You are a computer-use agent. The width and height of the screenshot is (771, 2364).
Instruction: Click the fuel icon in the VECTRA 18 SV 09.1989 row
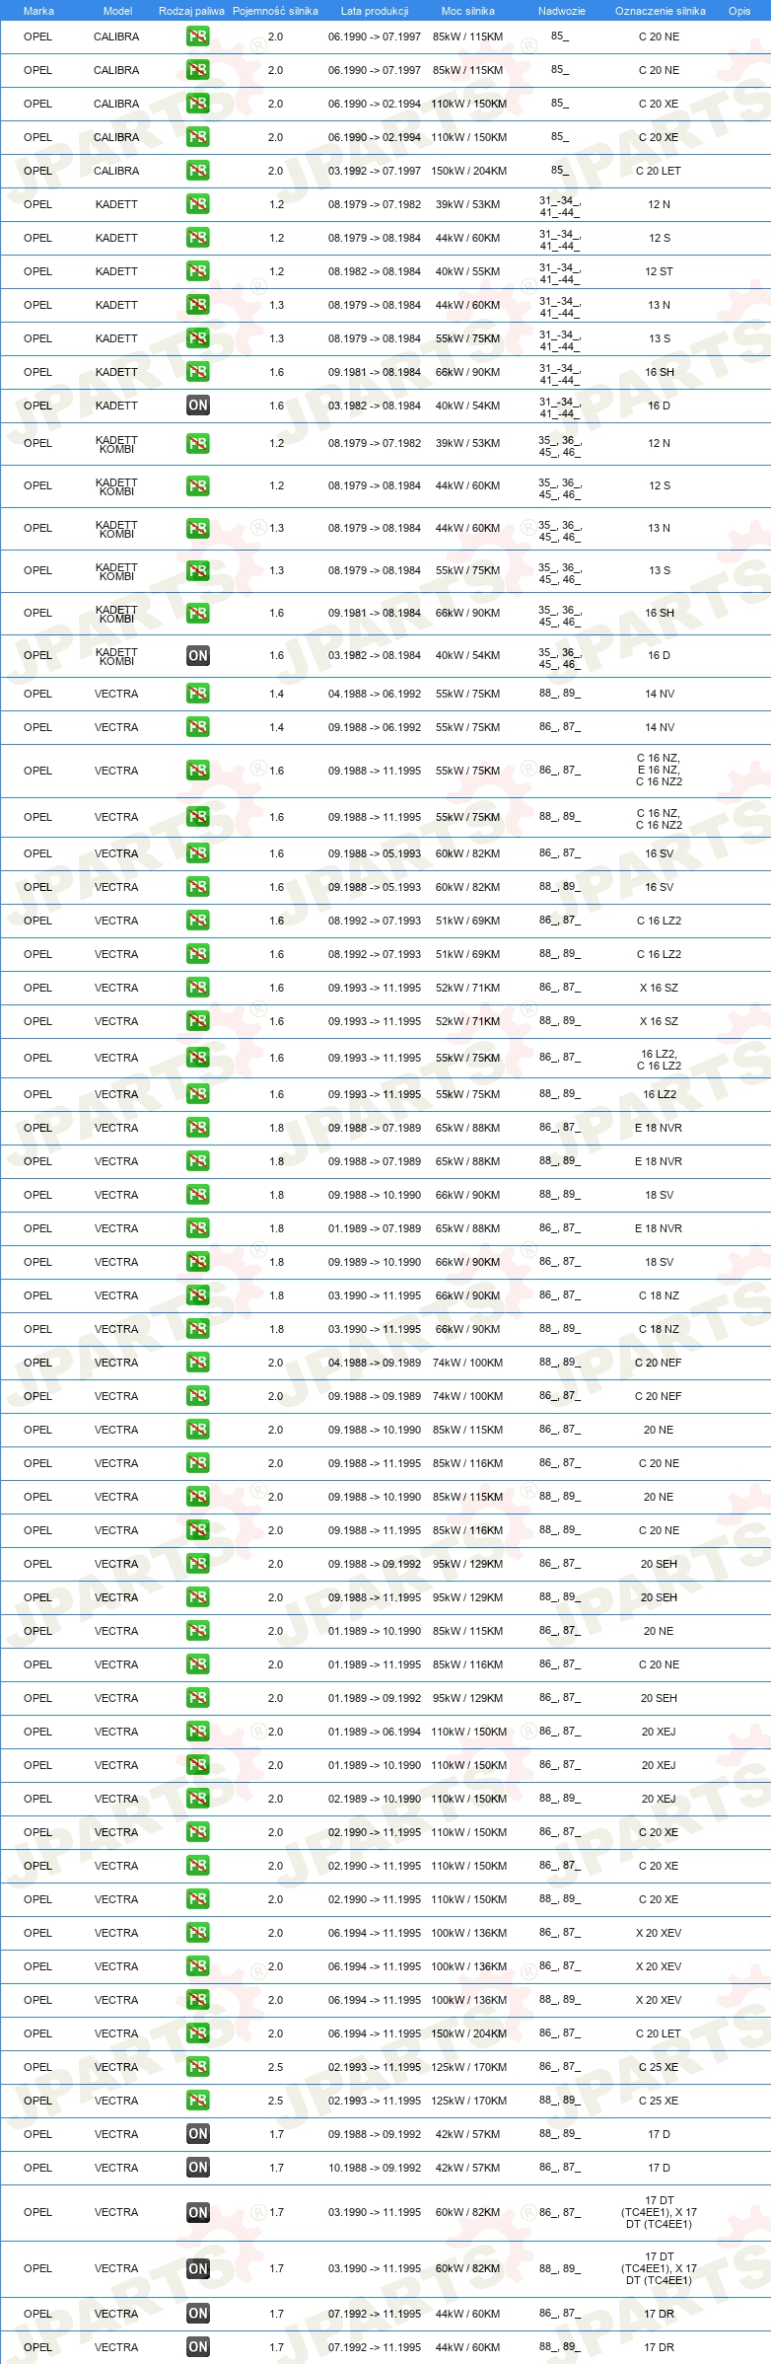pos(197,1262)
